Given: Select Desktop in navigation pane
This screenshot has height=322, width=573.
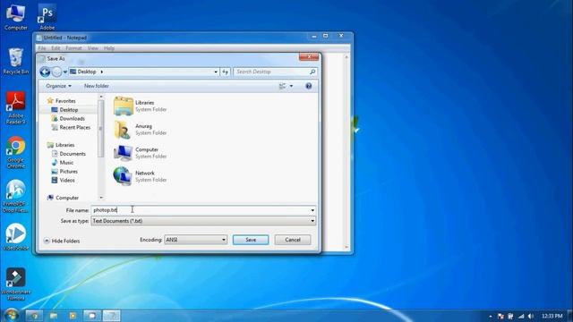Looking at the screenshot, I should pyautogui.click(x=64, y=109).
